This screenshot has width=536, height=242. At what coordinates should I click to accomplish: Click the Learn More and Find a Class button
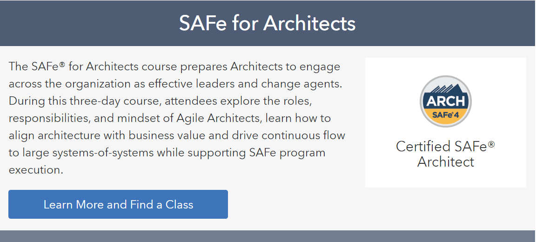click(x=118, y=204)
